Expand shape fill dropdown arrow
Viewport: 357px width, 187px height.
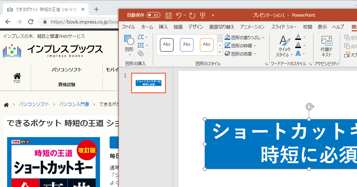tap(263, 37)
